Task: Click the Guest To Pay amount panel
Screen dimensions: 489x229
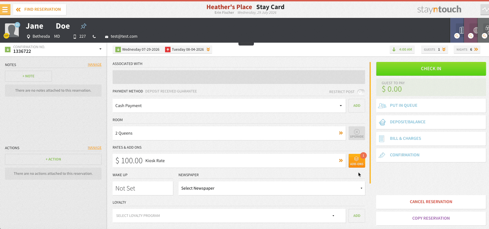Action: (x=431, y=87)
